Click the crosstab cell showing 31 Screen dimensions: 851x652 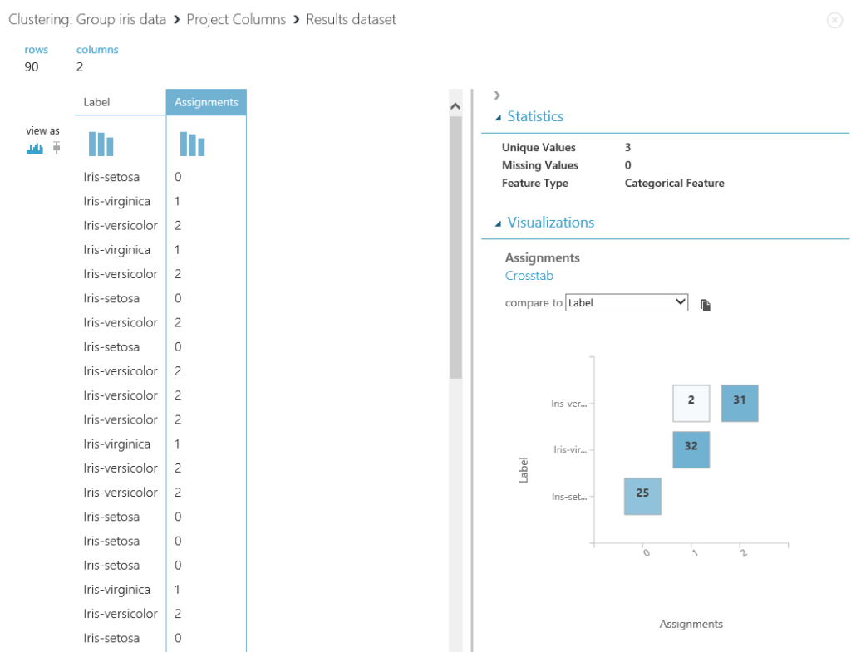pos(739,403)
